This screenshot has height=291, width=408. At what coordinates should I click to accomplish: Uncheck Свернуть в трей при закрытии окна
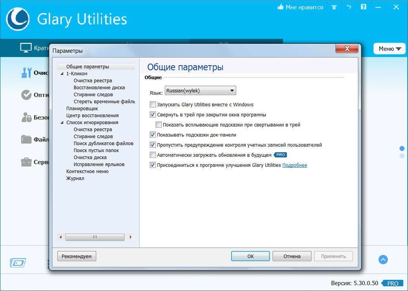[153, 114]
